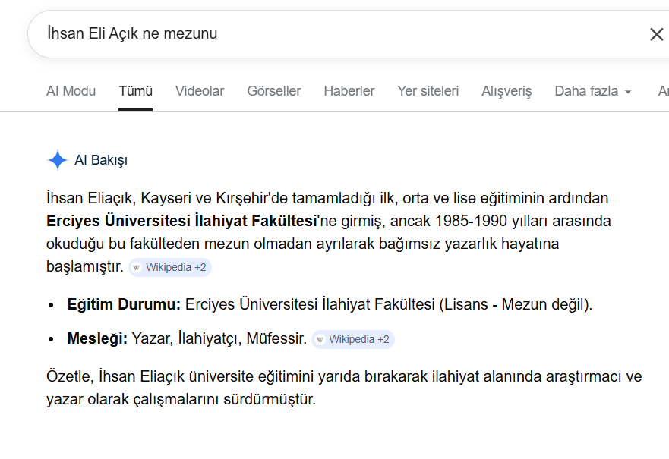Open the Alışveriş tab
The height and width of the screenshot is (459, 669).
pyautogui.click(x=506, y=90)
